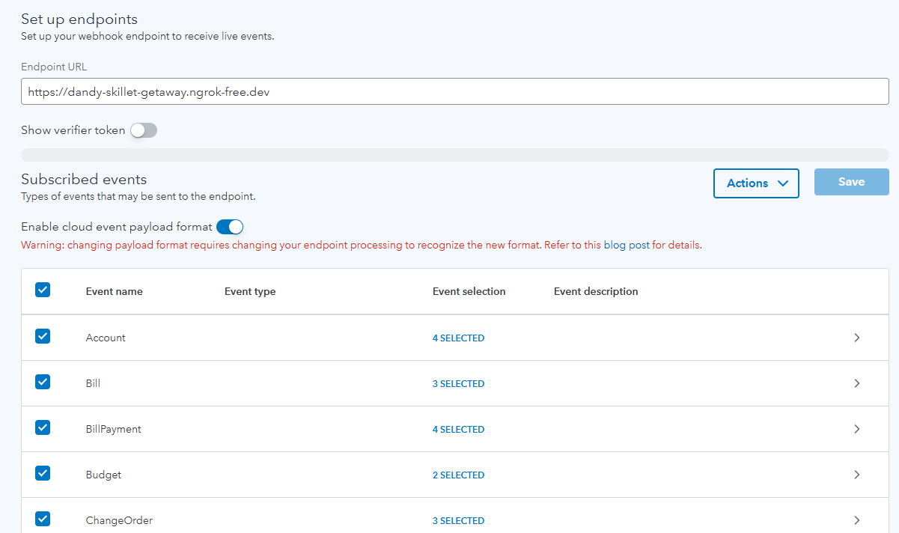Uncheck the ChangeOrder event checkbox
The image size is (899, 533).
point(43,519)
